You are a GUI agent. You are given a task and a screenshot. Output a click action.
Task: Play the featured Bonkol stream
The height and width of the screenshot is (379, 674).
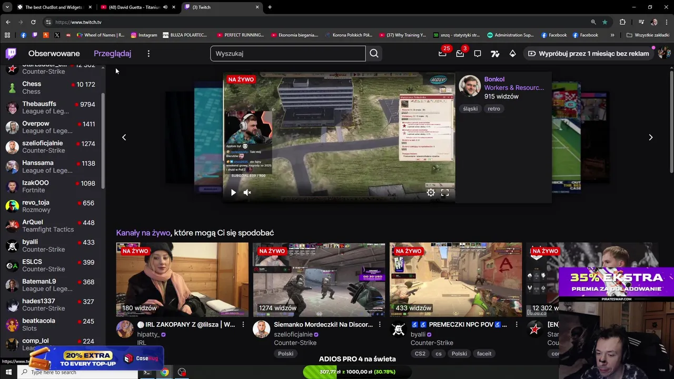(233, 193)
